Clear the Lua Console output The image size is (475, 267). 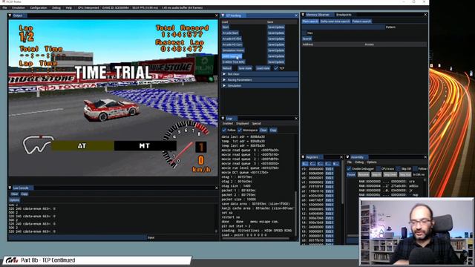point(15,194)
